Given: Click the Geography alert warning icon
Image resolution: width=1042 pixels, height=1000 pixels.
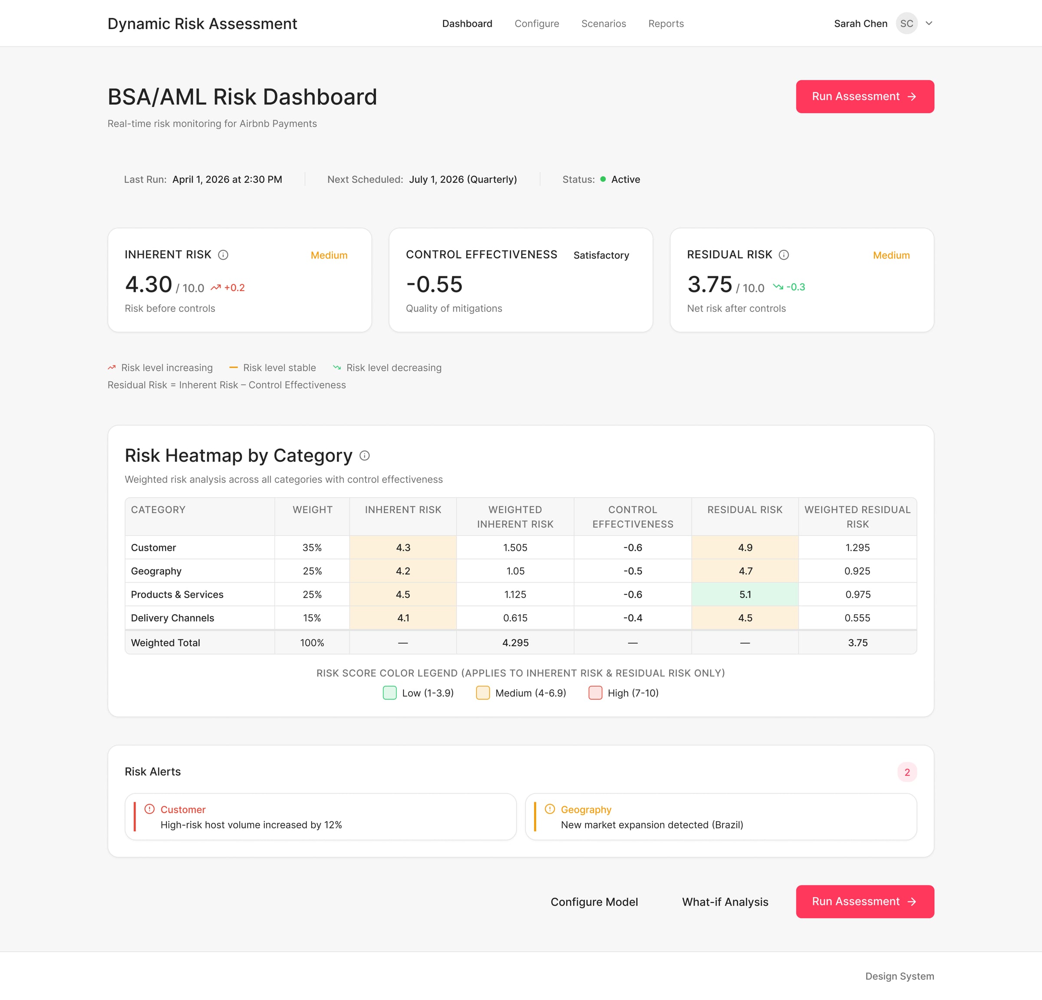Looking at the screenshot, I should coord(550,809).
